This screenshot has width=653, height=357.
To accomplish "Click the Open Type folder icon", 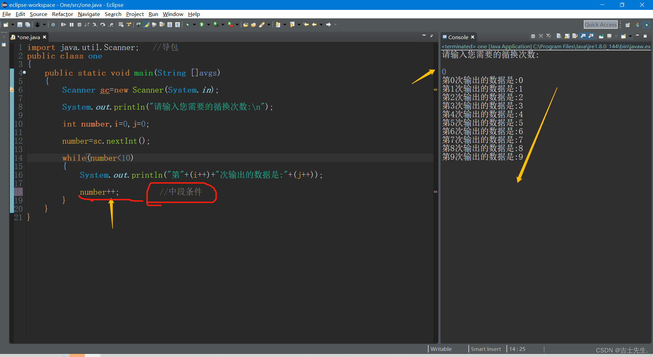I will [x=246, y=25].
